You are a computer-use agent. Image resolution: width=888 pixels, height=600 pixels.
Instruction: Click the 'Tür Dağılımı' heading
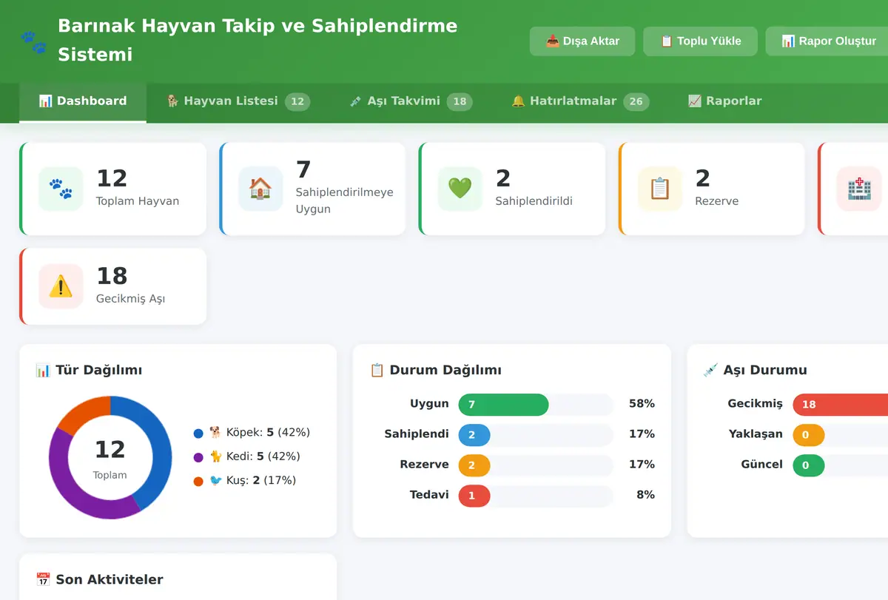(x=99, y=370)
